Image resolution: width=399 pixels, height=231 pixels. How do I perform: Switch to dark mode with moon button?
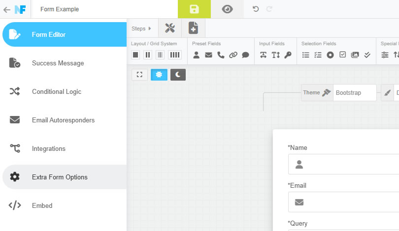click(x=178, y=75)
